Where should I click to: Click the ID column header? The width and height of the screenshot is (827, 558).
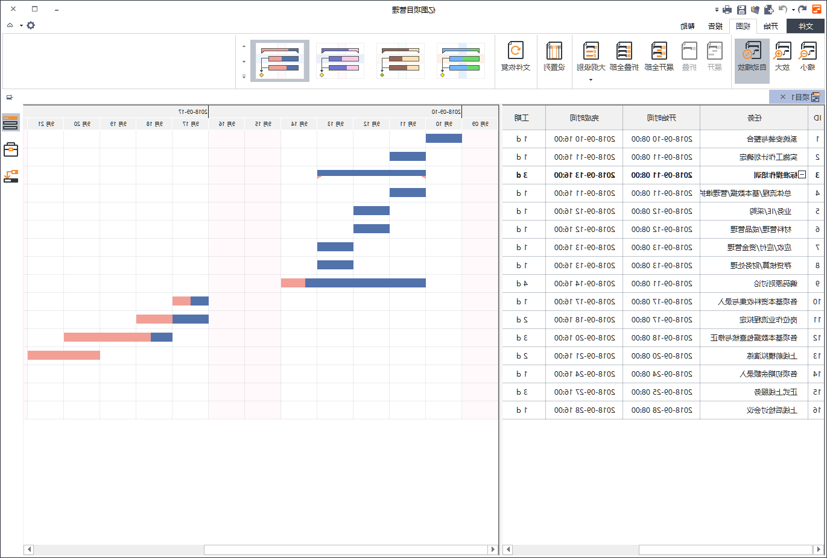coord(817,118)
